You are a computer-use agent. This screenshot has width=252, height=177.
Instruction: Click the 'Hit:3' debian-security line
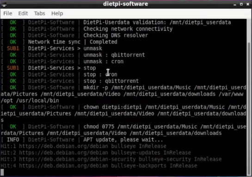coord(111,159)
